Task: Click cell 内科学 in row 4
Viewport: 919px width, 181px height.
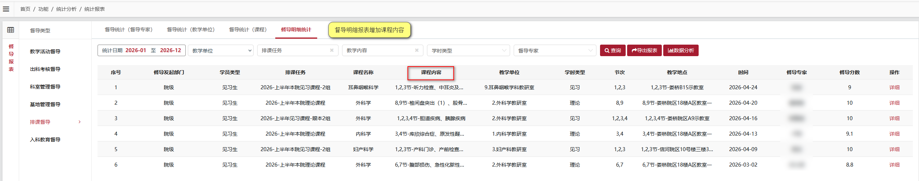Action: 363,134
